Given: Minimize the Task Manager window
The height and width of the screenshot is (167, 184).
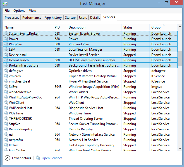Looking at the screenshot, I should (x=159, y=3).
